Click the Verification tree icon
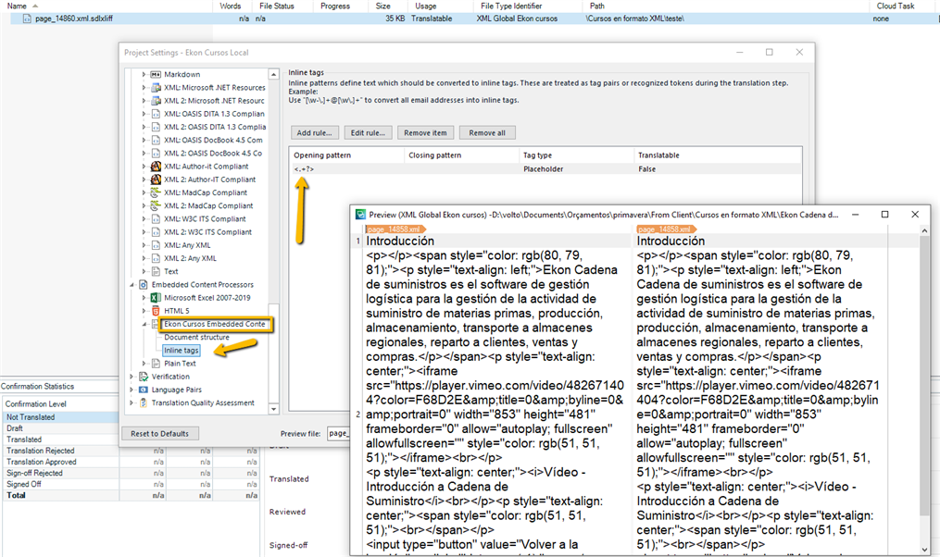940x557 pixels. [144, 377]
